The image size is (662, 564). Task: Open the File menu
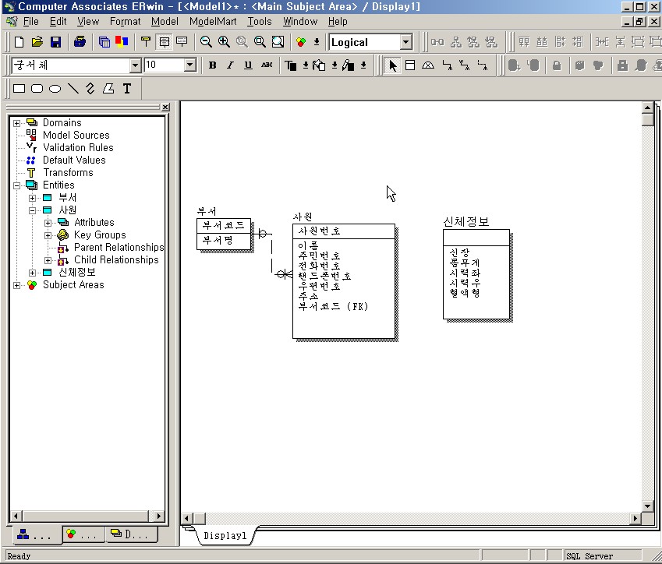click(31, 22)
